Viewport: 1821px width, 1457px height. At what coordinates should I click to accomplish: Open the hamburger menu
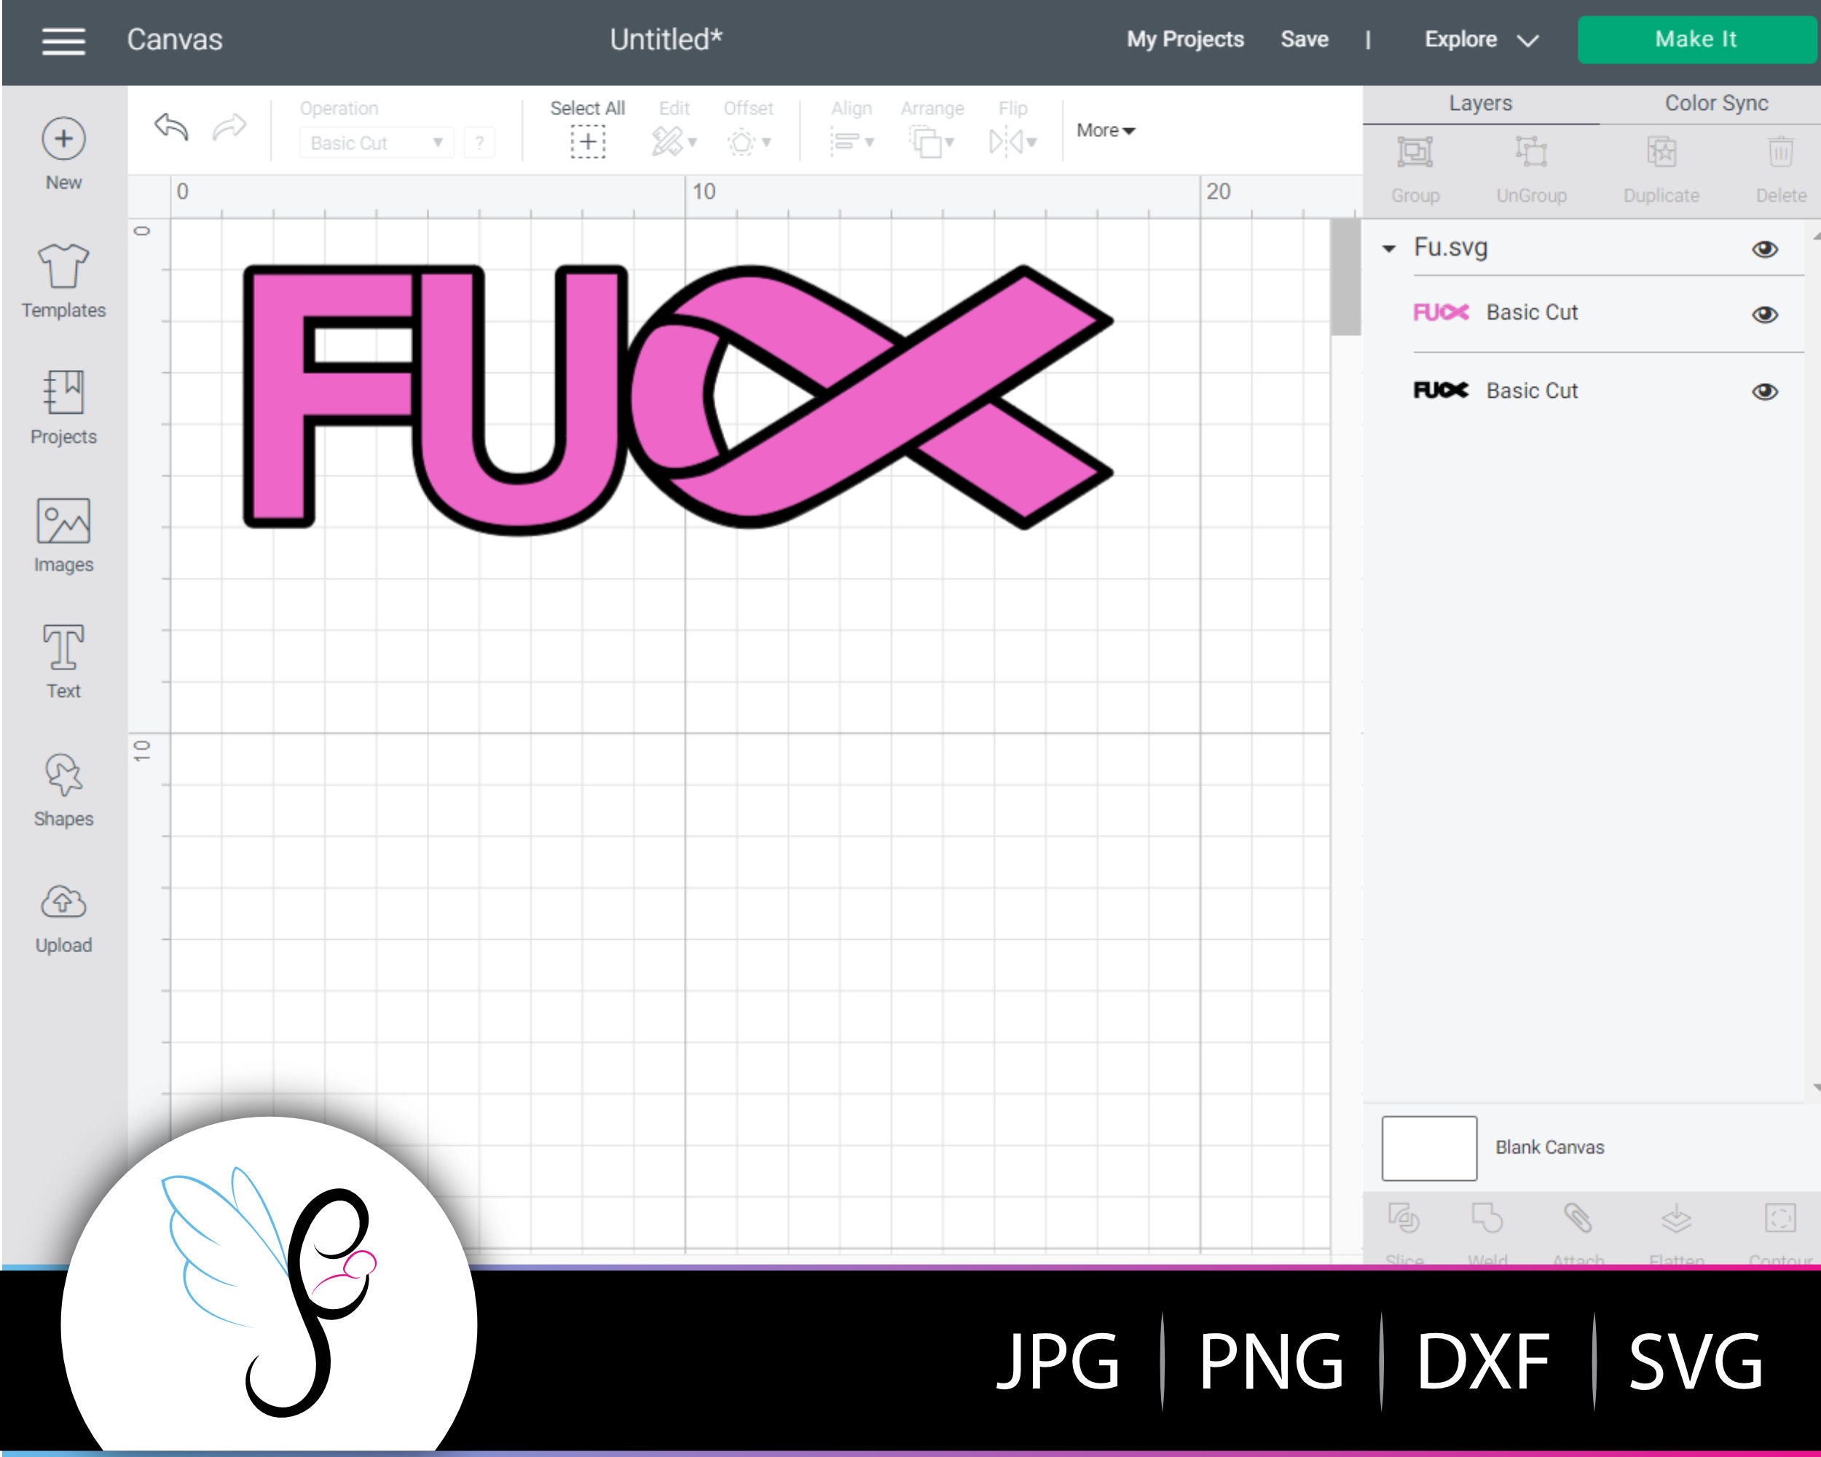62,39
